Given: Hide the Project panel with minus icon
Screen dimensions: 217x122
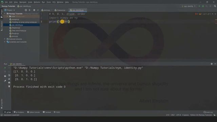Looking at the screenshot, I should [38, 10].
